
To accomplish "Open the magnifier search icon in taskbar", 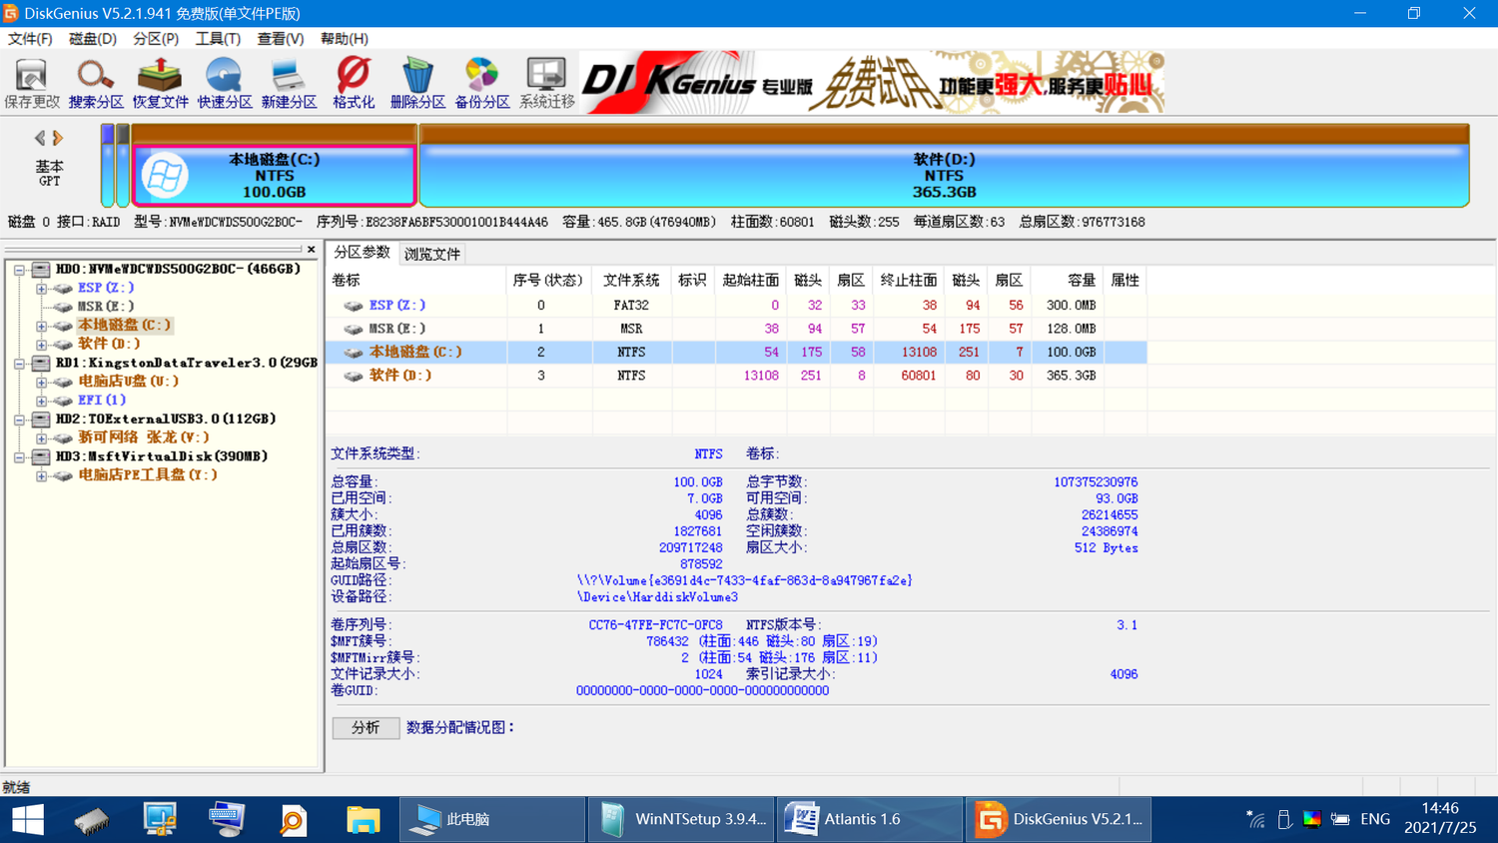I will coord(293,820).
